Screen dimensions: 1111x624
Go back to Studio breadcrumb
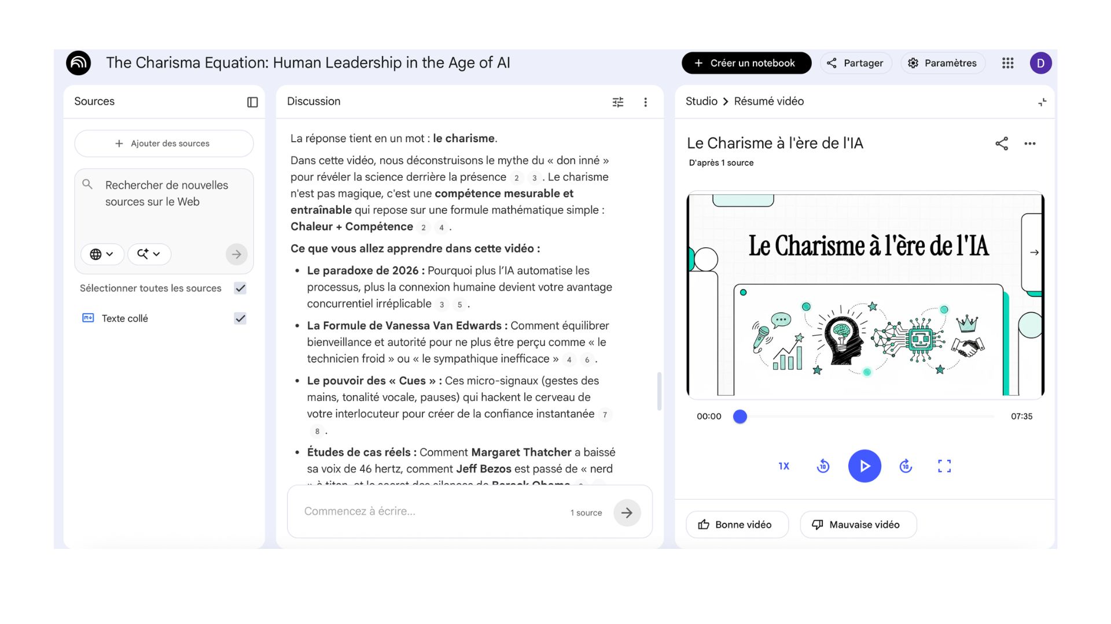[x=701, y=101]
